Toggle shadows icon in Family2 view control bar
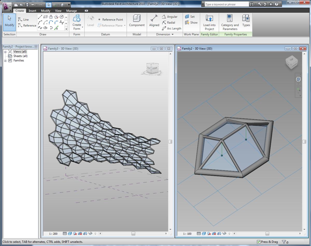Image resolution: width=311 pixels, height=246 pixels. point(209,234)
